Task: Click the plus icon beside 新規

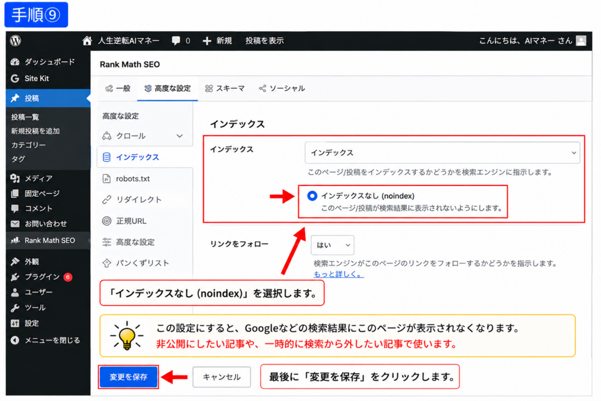Action: click(x=207, y=41)
